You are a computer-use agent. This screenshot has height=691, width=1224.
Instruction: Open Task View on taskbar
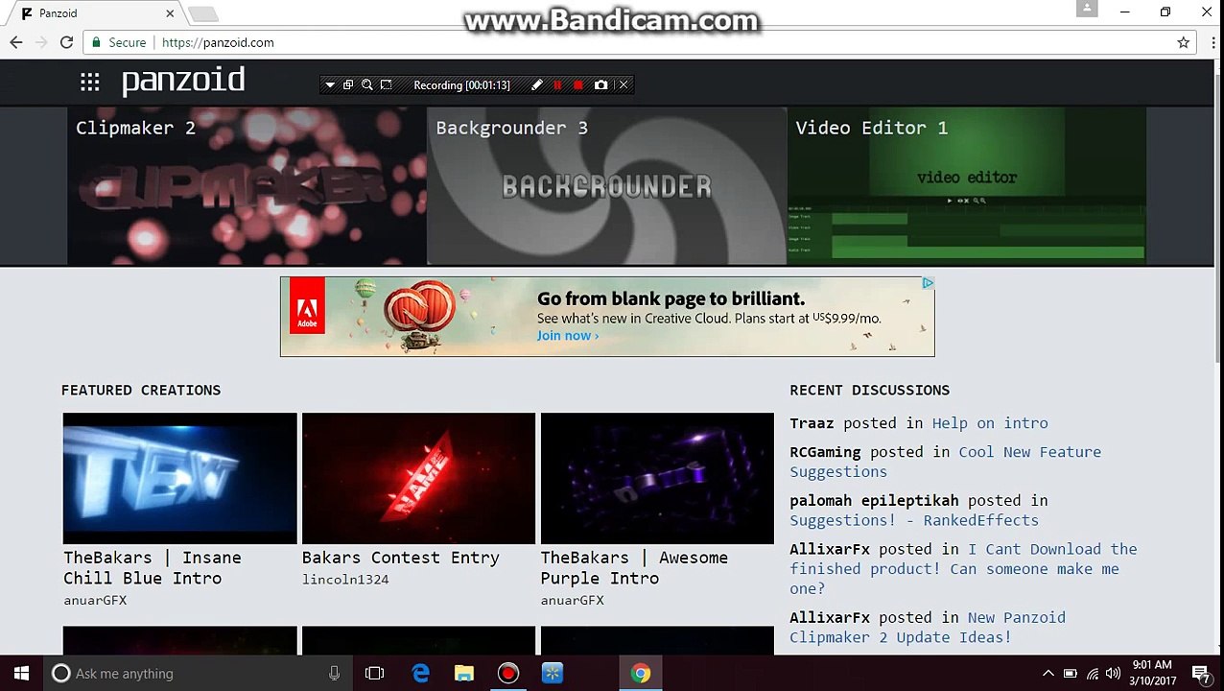tap(374, 674)
